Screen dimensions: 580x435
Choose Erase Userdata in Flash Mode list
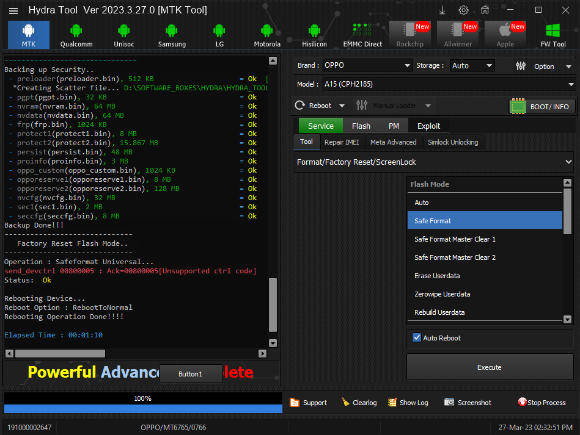437,276
